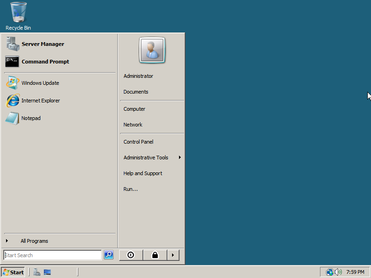
Task: Click the search magnifier button
Action: pyautogui.click(x=109, y=255)
